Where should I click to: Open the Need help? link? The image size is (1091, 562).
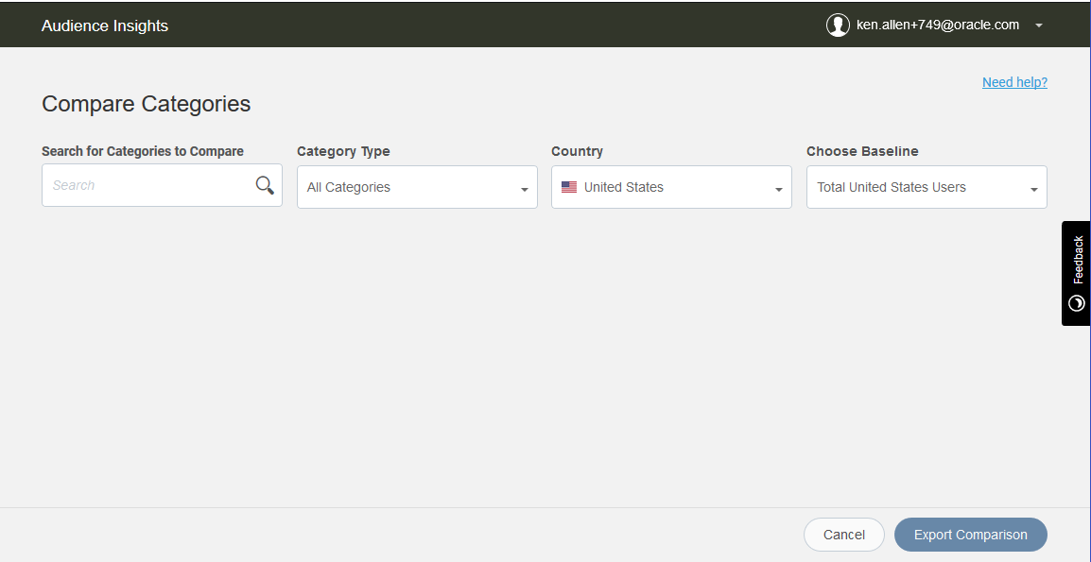tap(1014, 82)
